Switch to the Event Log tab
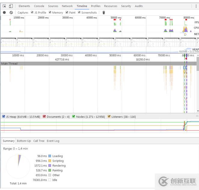This screenshot has height=190, width=199. pos(53,141)
